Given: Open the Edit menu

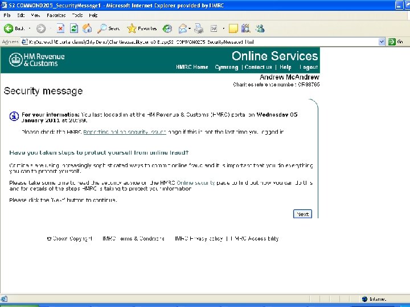Looking at the screenshot, I should coord(20,15).
